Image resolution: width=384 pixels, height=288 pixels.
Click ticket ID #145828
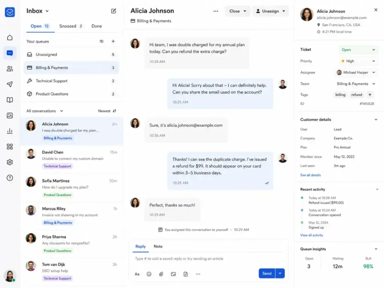[x=367, y=103]
